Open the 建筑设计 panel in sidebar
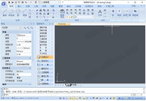The image size is (146, 101). 45,69
